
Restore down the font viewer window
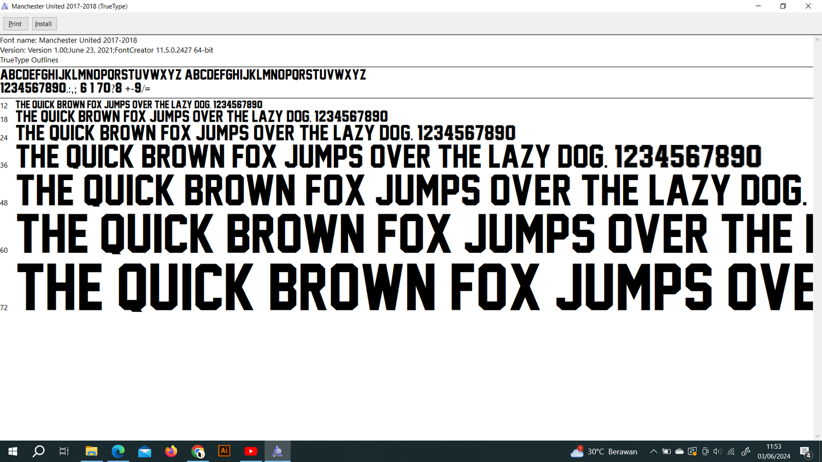pos(783,6)
